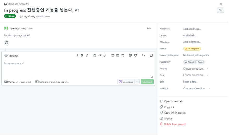This screenshot has width=229, height=137.
Task: Edit the description by byeong-chang
Action: click(x=149, y=28)
